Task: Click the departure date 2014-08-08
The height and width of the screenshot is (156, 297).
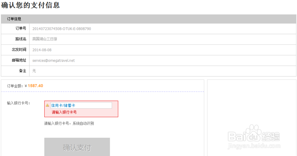Action: pyautogui.click(x=42, y=50)
